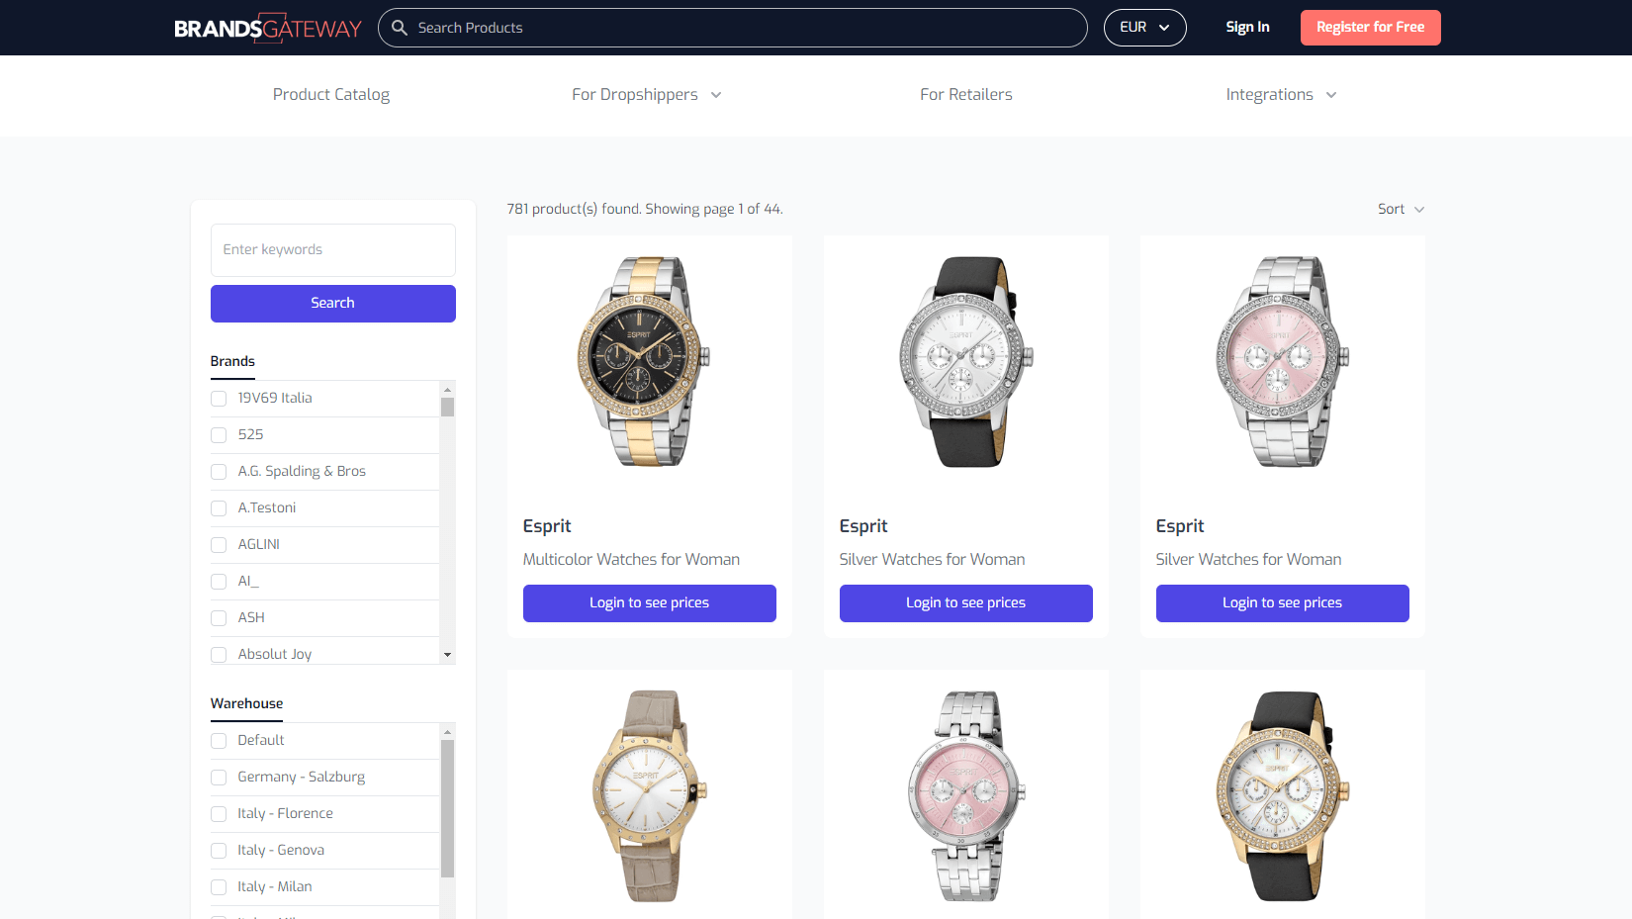This screenshot has width=1632, height=919.
Task: Tick the AGLINI brand checkbox
Action: click(x=219, y=545)
